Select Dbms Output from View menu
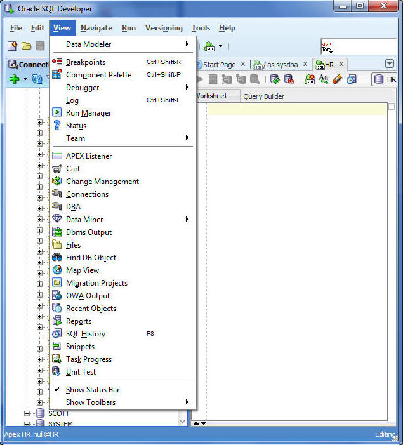Viewport: 403px width, 445px height. click(x=89, y=232)
